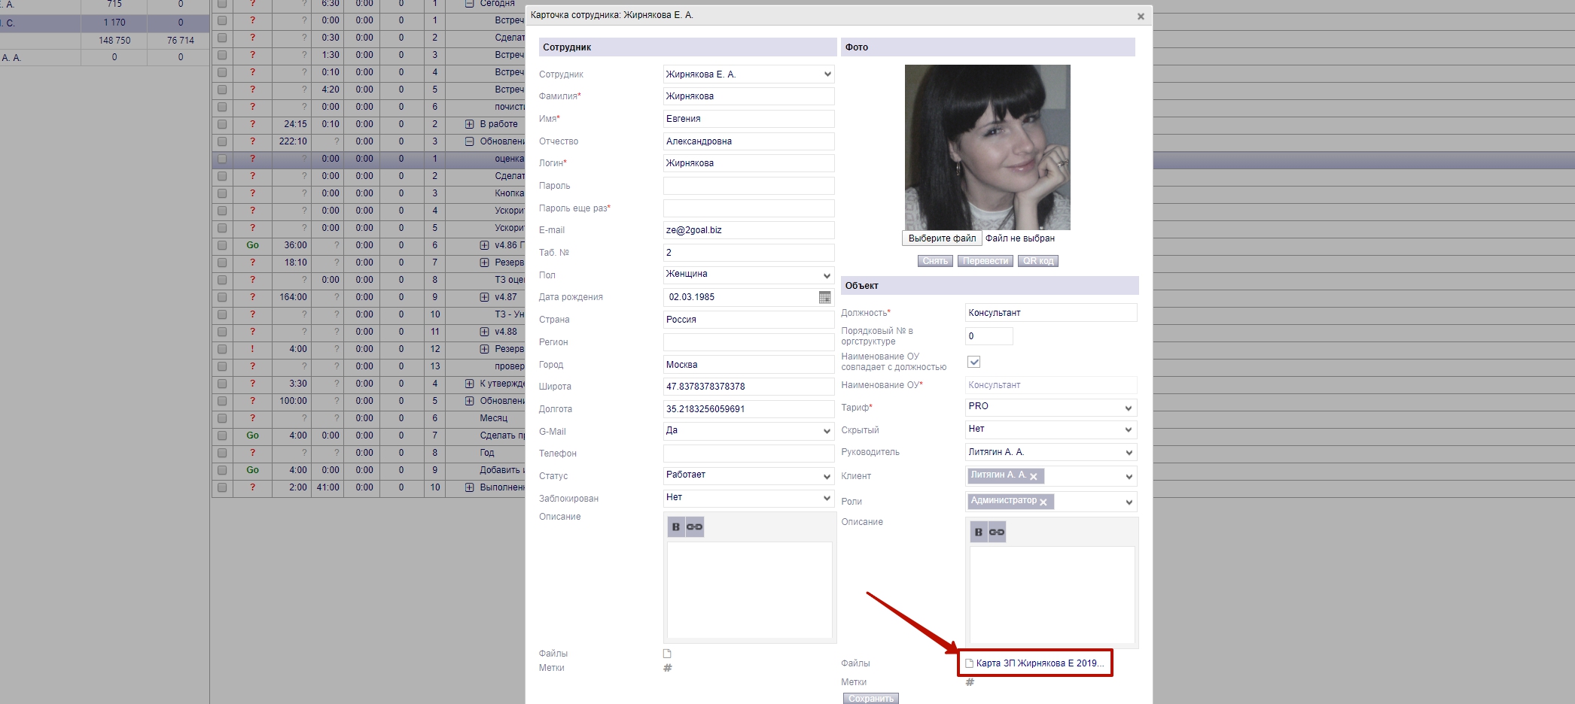
Task: Click the Имя input field
Action: 748,119
